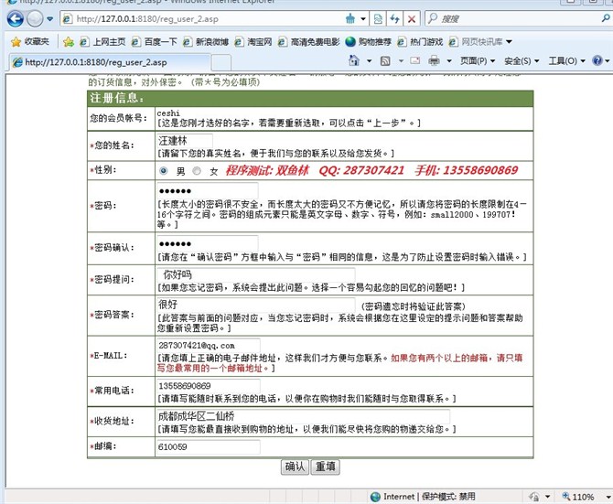Open the 百度一下 favorites link

(x=155, y=41)
